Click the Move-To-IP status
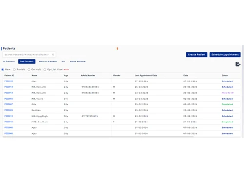Screen dimensions: 244x183 click(227, 93)
